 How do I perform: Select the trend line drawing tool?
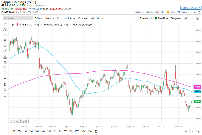5,24
